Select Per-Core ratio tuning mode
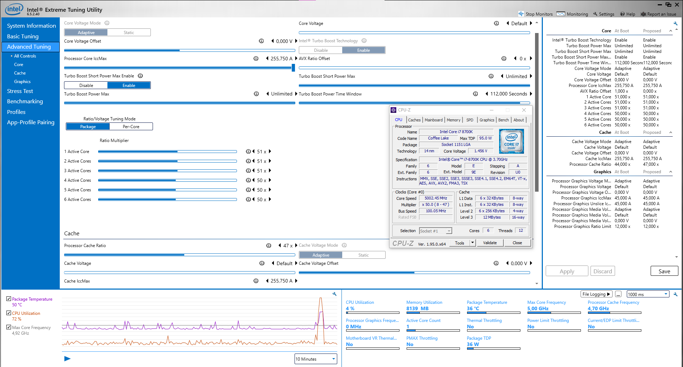The height and width of the screenshot is (367, 683). tap(131, 127)
